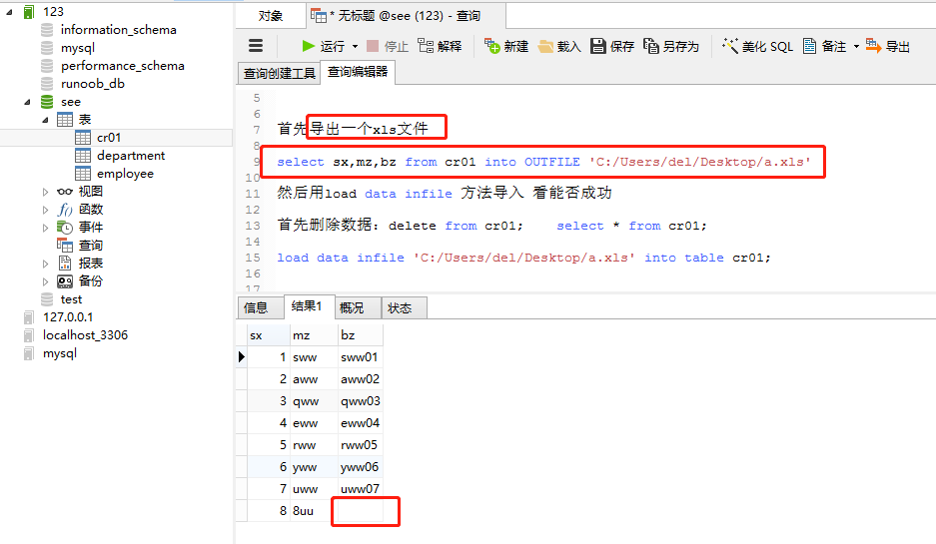Load a query file with 载入
936x544 pixels.
pos(559,46)
